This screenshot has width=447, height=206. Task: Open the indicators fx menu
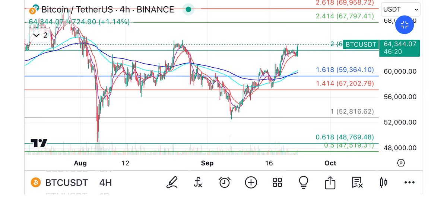(x=198, y=182)
